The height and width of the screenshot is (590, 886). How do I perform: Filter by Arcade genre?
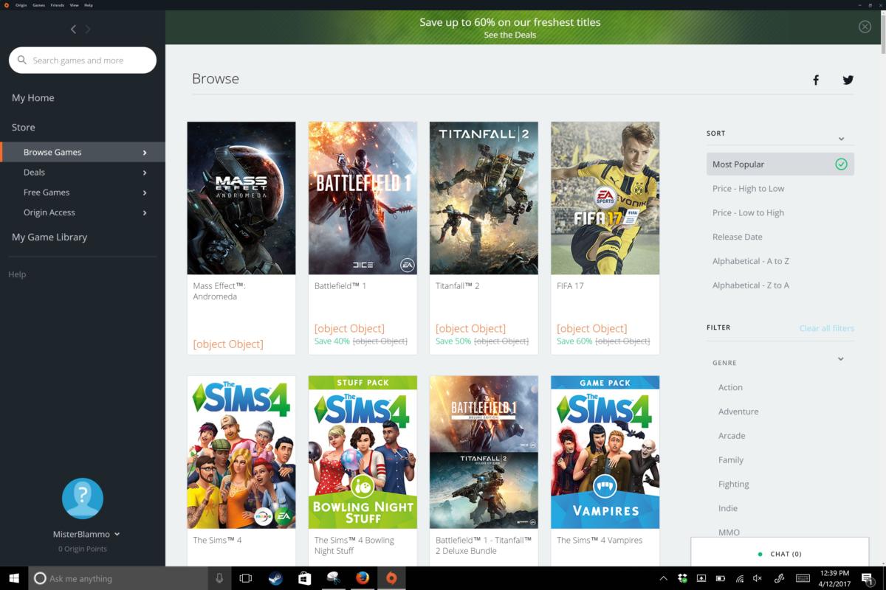[732, 436]
